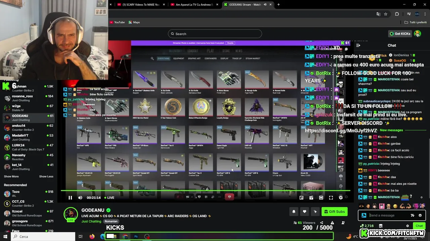Open the duck profile avatar menu
This screenshot has width=430, height=241.
click(418, 34)
